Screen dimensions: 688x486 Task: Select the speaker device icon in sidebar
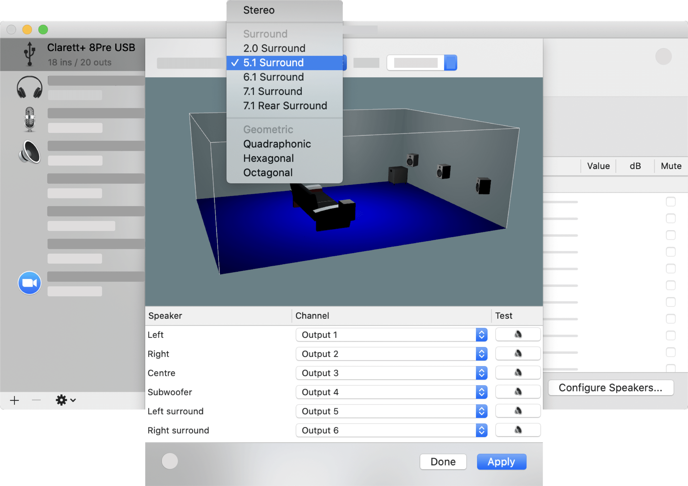pos(29,152)
